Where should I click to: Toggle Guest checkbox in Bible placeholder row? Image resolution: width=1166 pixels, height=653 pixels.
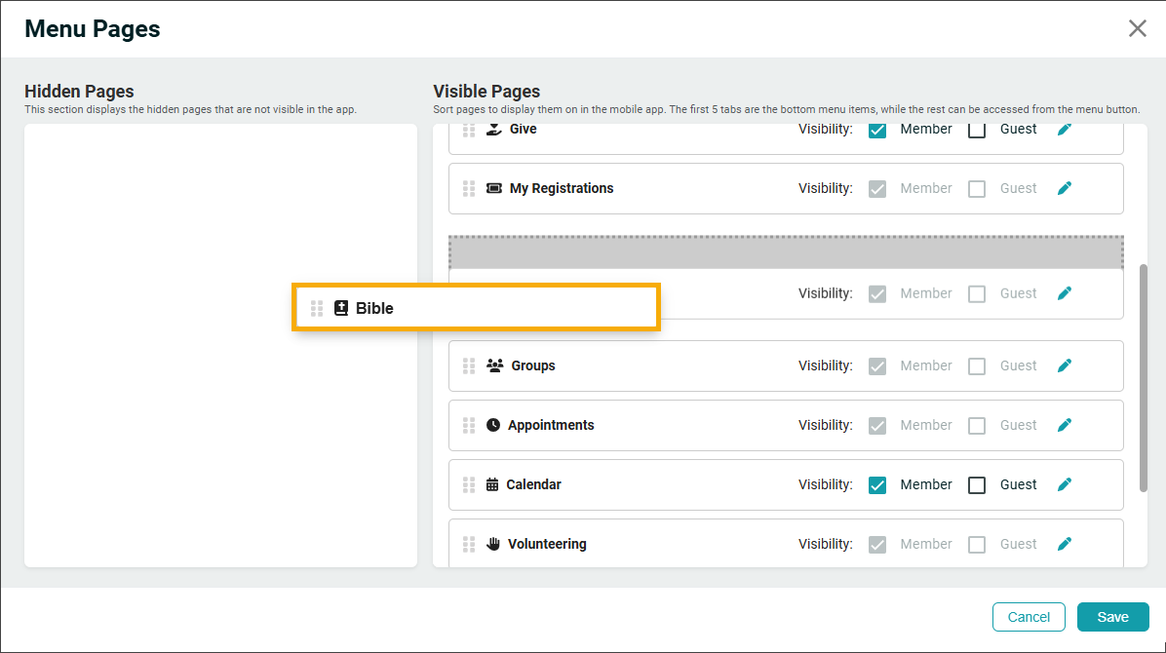pos(977,293)
